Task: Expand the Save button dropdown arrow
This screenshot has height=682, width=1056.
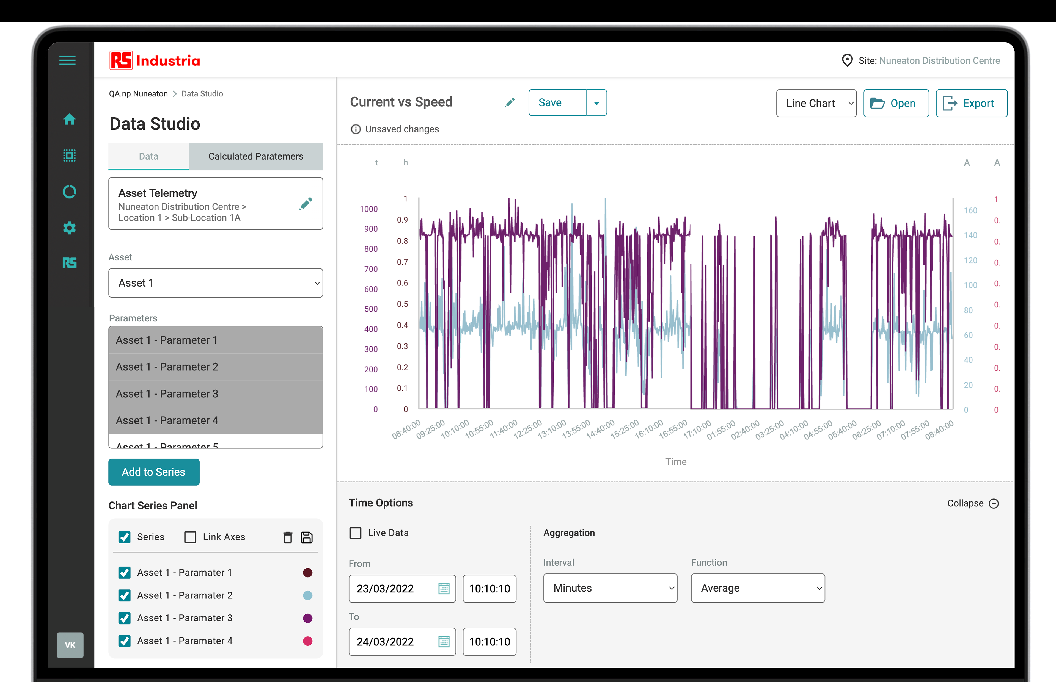Action: click(596, 103)
